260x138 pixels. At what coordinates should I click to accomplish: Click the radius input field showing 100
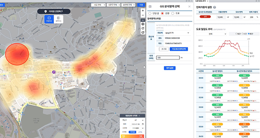167,58
